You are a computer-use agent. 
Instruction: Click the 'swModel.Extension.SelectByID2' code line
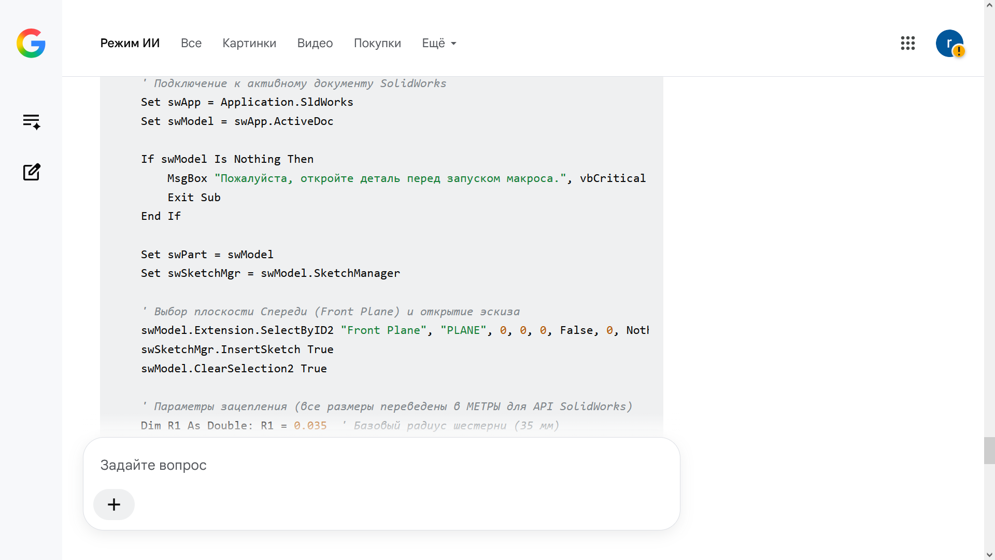click(x=395, y=330)
